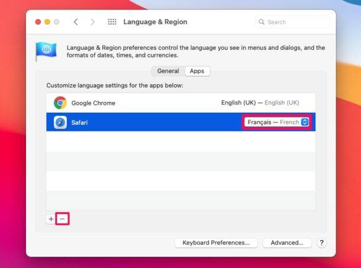Go forward using the forward arrow
Image resolution: width=361 pixels, height=268 pixels.
point(92,22)
